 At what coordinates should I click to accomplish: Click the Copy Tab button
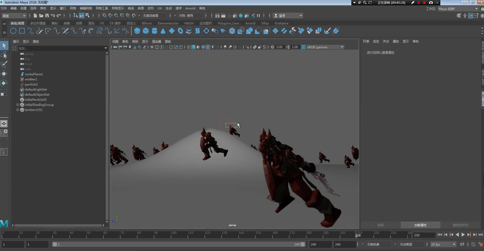coord(460,225)
